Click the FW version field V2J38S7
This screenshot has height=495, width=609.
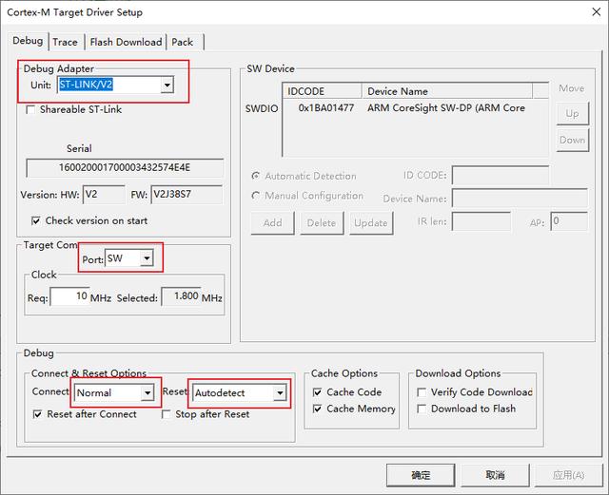tap(187, 195)
